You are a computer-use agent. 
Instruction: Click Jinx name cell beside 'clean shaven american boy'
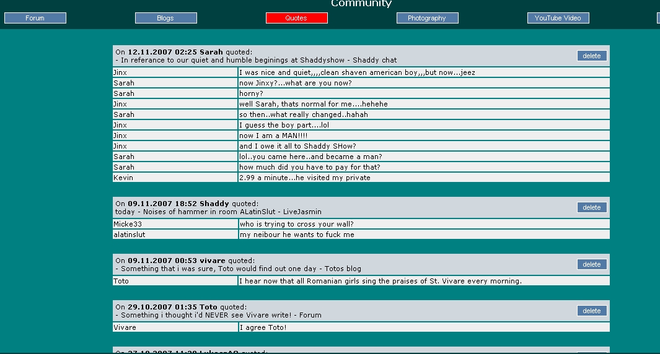(x=175, y=72)
